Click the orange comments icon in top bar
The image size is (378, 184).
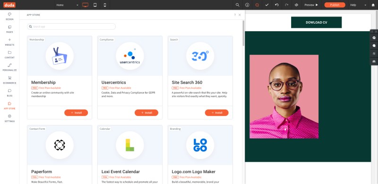pyautogui.click(x=257, y=5)
